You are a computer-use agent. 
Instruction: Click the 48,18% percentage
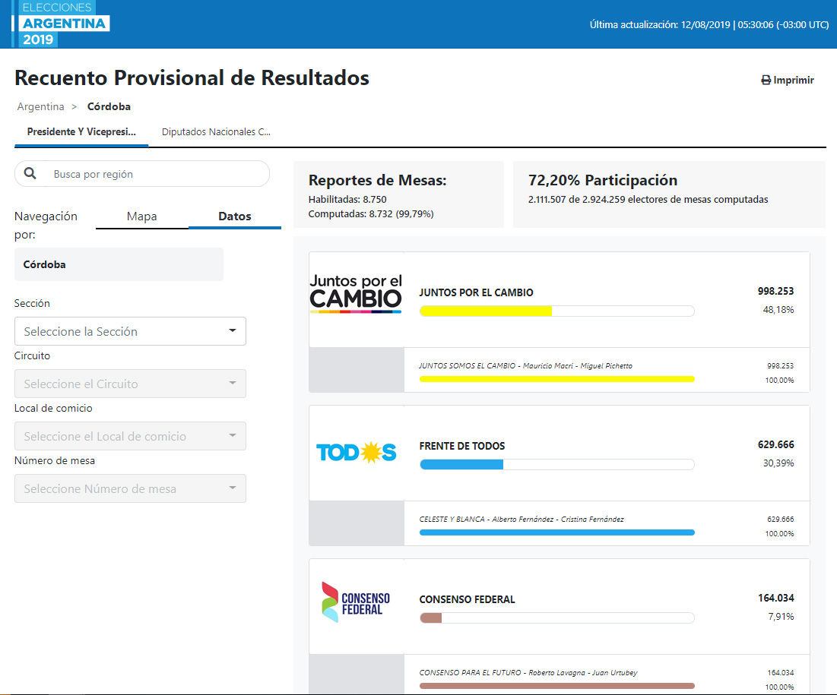[x=778, y=309]
